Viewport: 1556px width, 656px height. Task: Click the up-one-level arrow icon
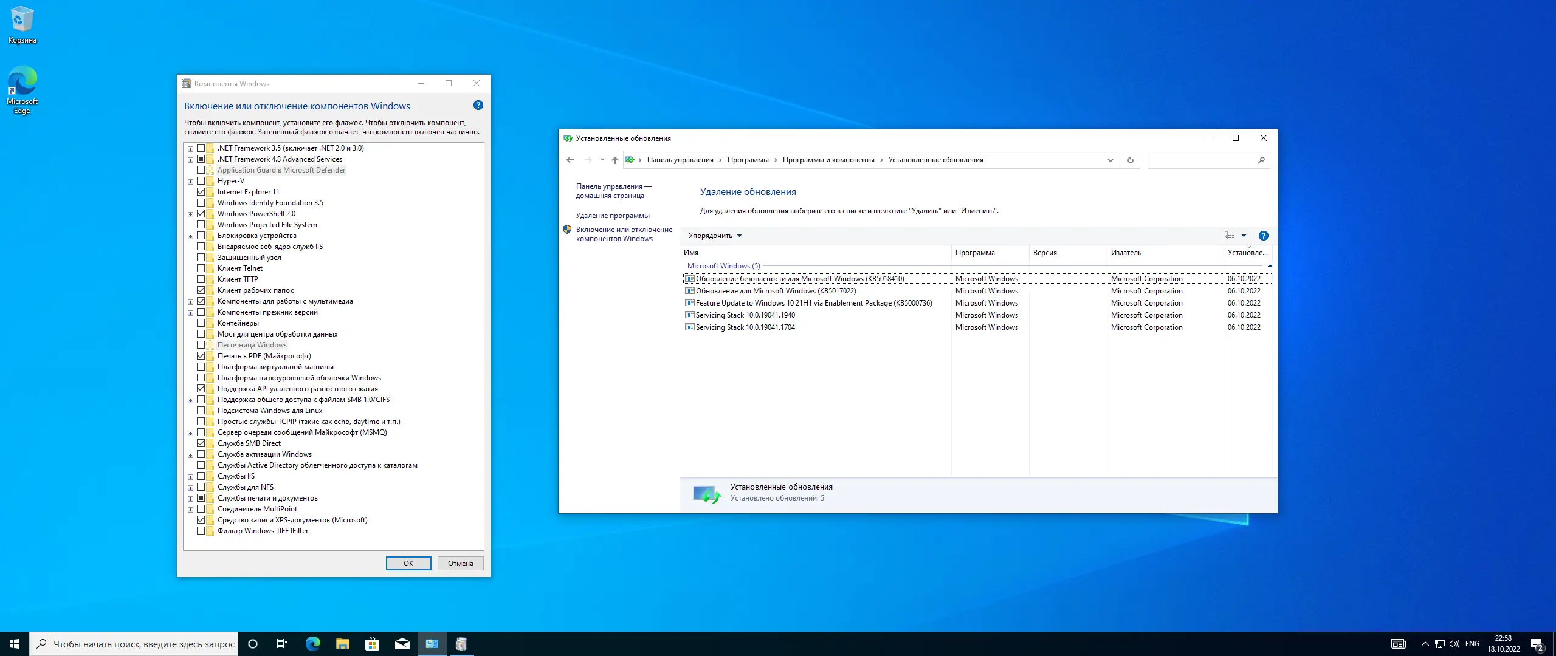click(x=614, y=160)
